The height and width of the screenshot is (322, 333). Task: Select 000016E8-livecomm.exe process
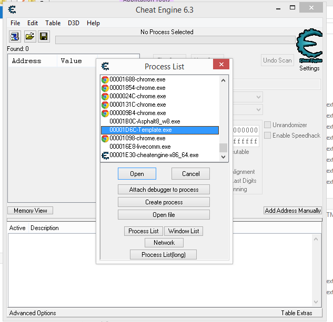(160, 147)
